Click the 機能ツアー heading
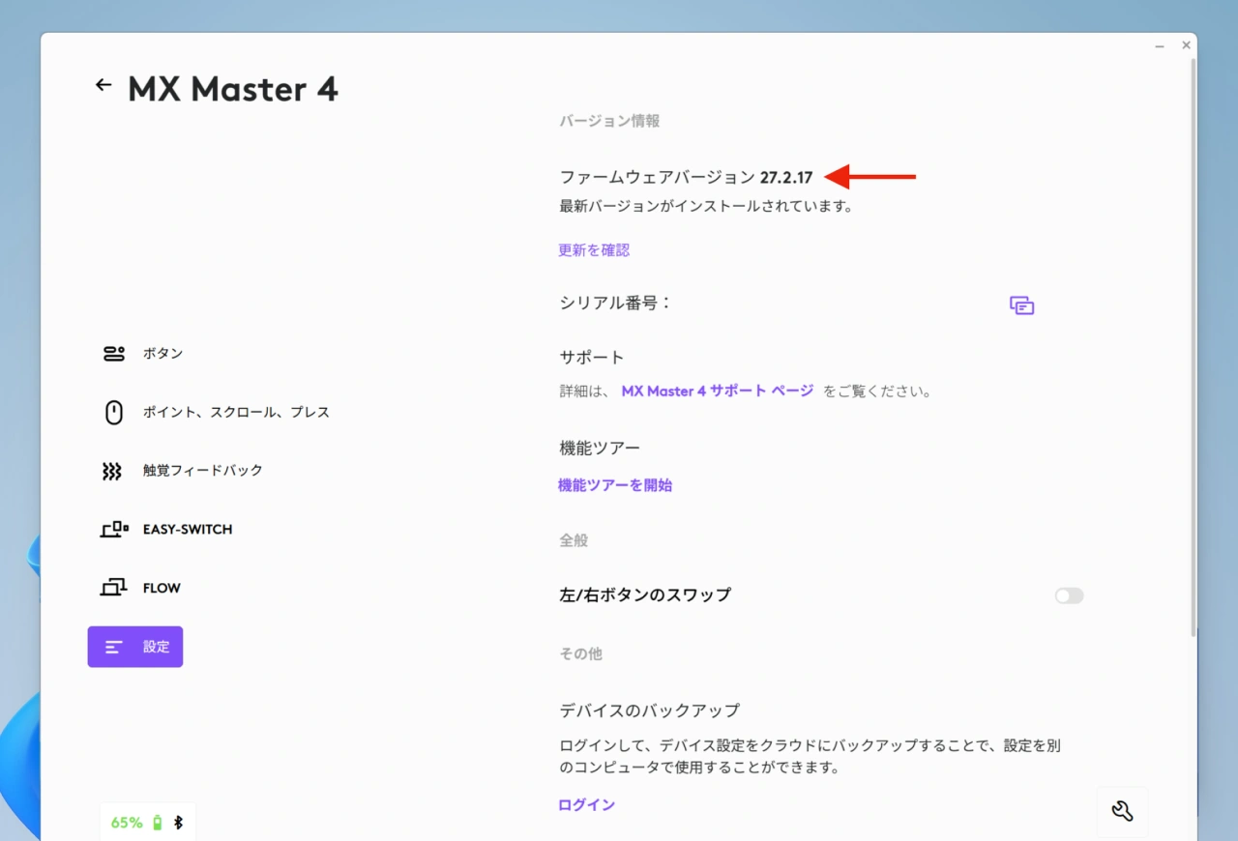This screenshot has height=841, width=1238. 600,448
